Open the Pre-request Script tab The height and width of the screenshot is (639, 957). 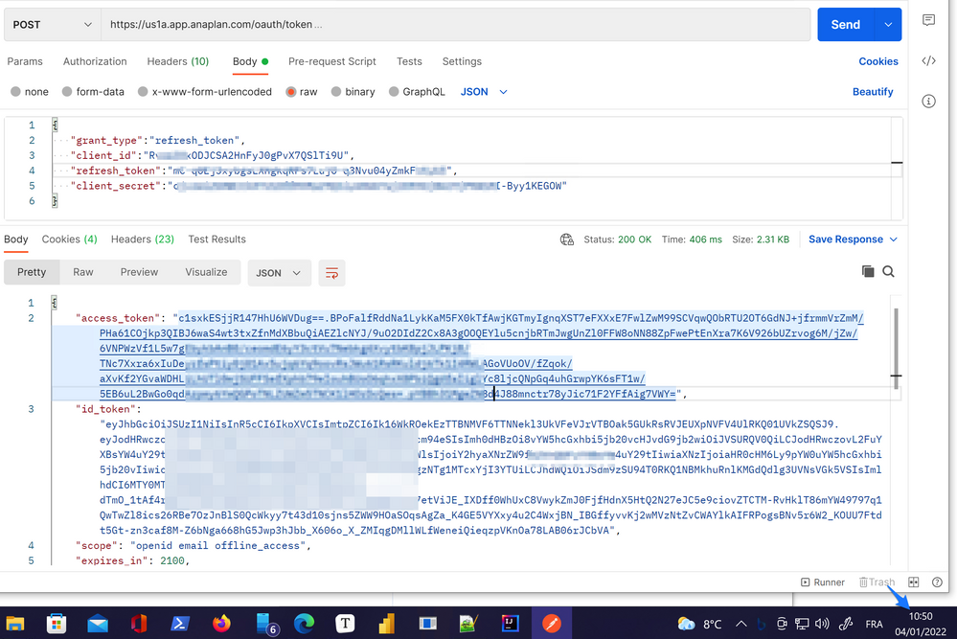[332, 61]
